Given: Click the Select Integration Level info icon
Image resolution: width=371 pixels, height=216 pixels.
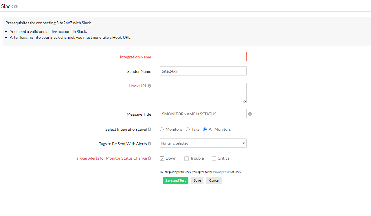Looking at the screenshot, I should point(150,129).
